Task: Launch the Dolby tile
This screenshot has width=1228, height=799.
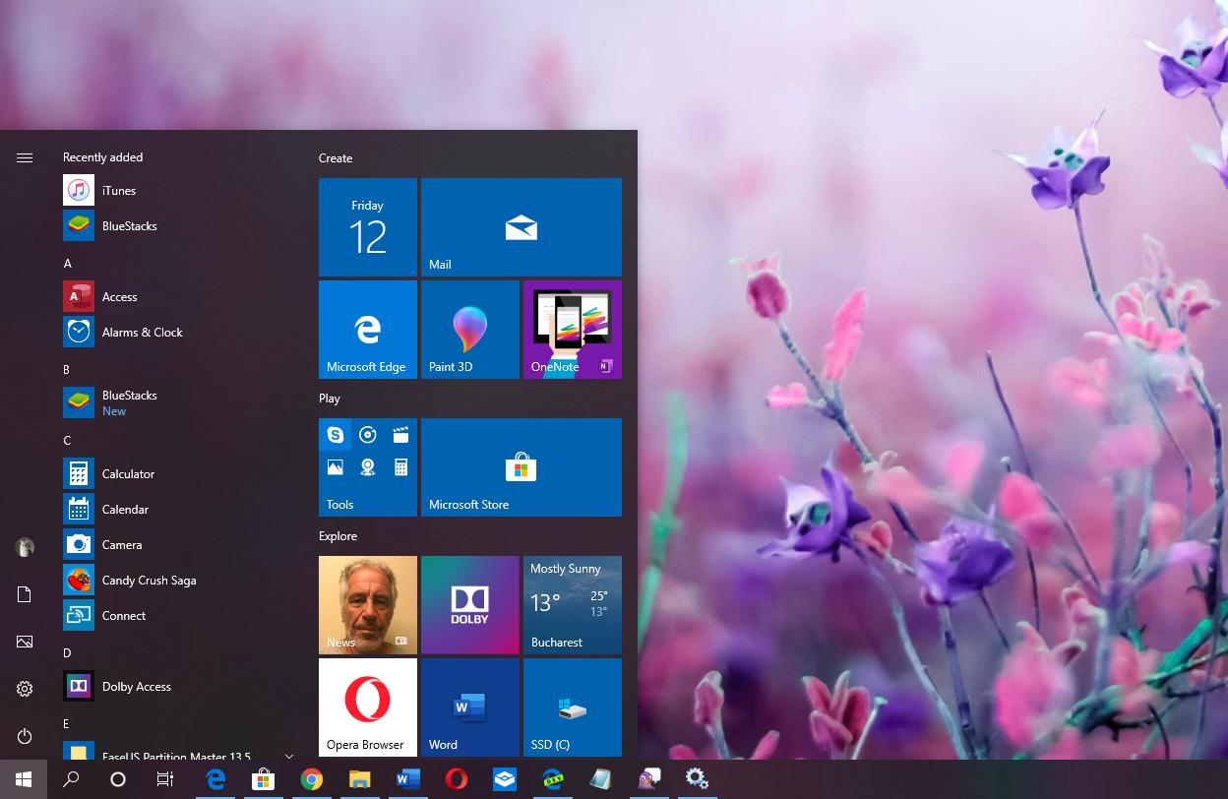Action: pos(470,605)
